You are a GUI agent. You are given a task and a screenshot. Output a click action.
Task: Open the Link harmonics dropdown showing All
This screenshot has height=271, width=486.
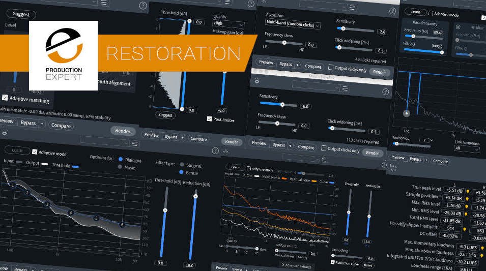pos(467,148)
